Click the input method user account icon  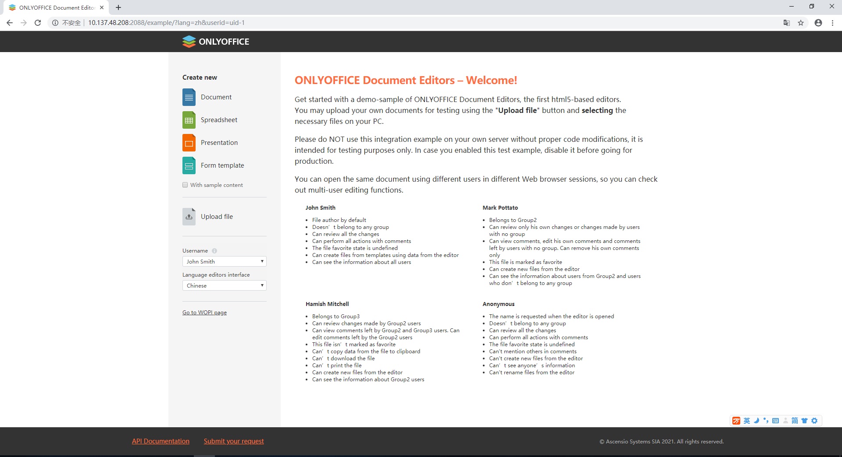pyautogui.click(x=785, y=421)
